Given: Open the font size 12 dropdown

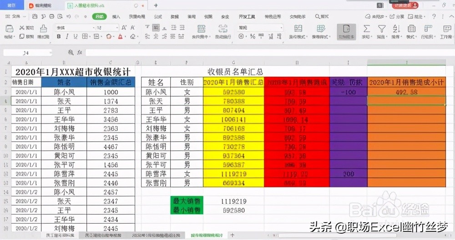Looking at the screenshot, I should click(117, 28).
